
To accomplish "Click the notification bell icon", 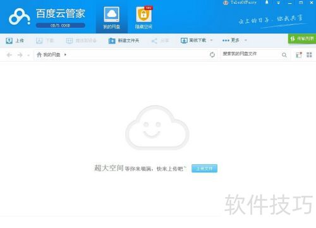I will 267,3.
